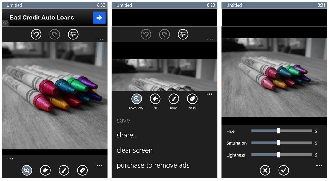Confirm adjustments with the checkmark button
The height and width of the screenshot is (181, 329).
point(284,170)
